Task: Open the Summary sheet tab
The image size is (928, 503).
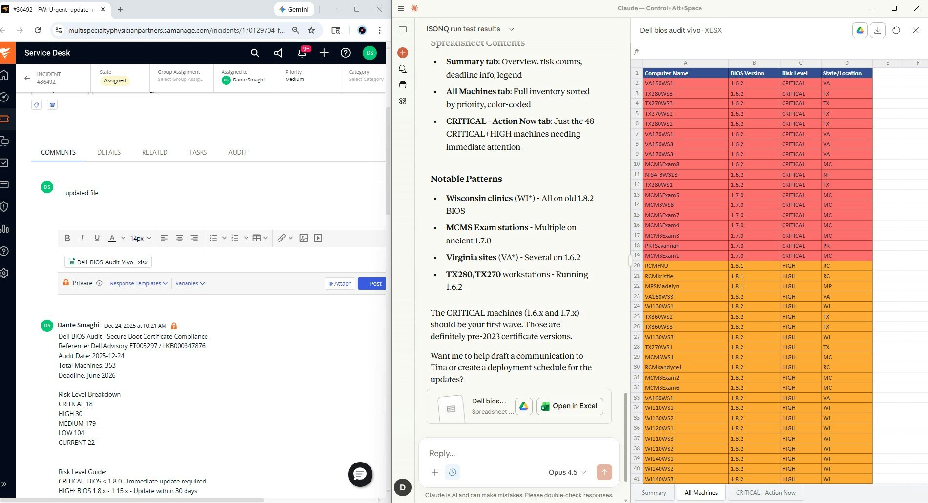Action: tap(654, 493)
